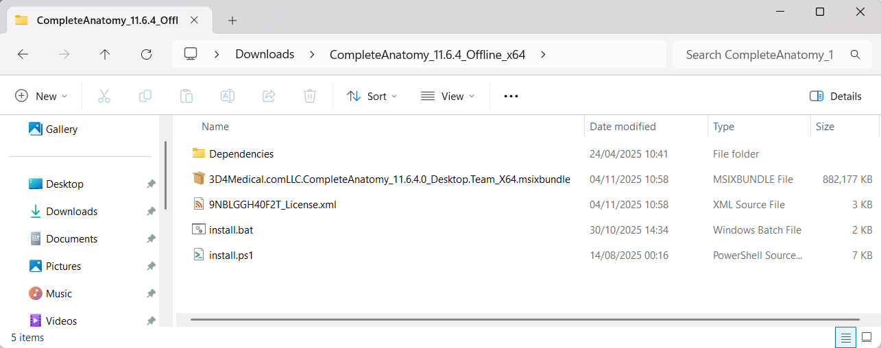The height and width of the screenshot is (348, 881).
Task: Click the install.ps1 PowerShell icon
Action: pyautogui.click(x=199, y=255)
